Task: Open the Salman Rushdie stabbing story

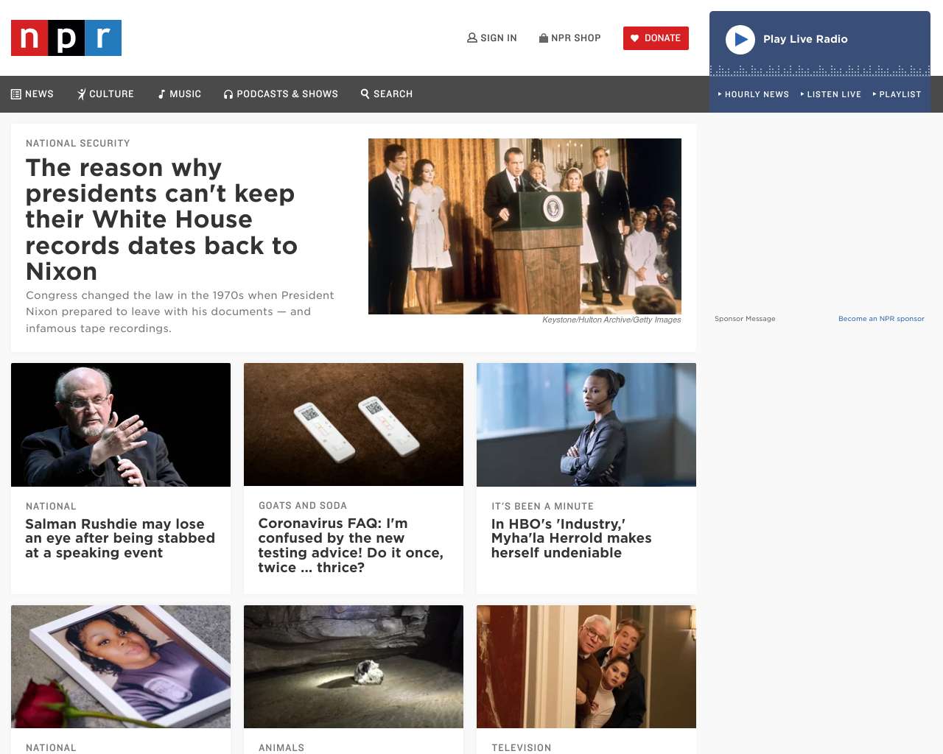Action: (x=120, y=538)
